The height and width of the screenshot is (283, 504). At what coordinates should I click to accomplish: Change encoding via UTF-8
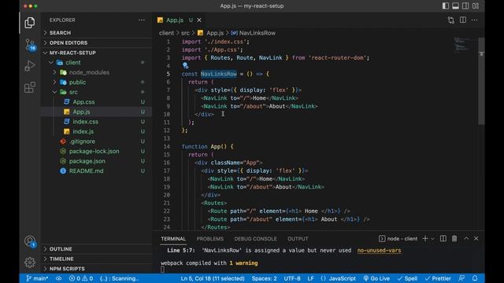292,278
